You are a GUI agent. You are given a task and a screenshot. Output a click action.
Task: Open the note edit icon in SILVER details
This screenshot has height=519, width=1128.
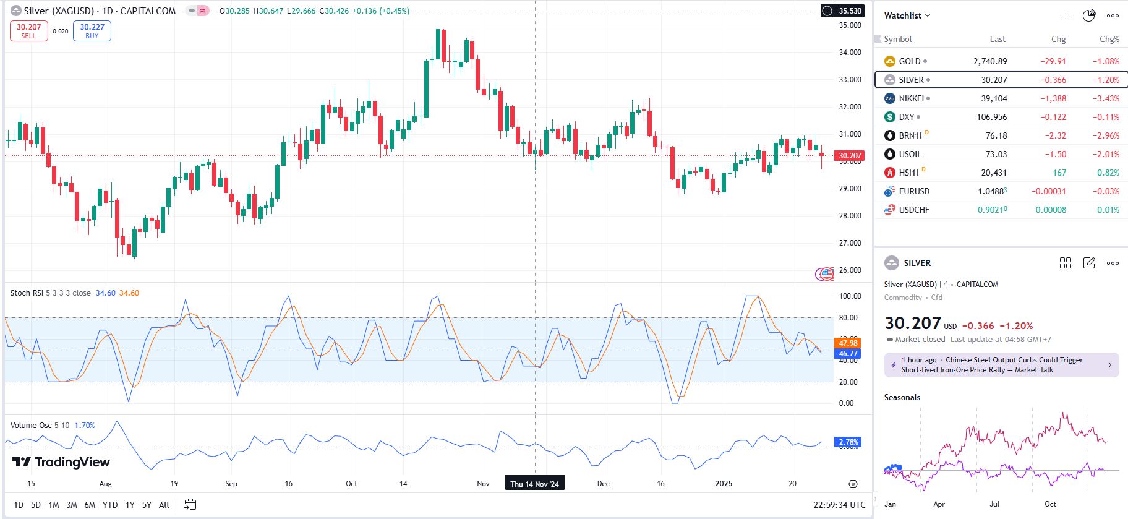pyautogui.click(x=1089, y=263)
